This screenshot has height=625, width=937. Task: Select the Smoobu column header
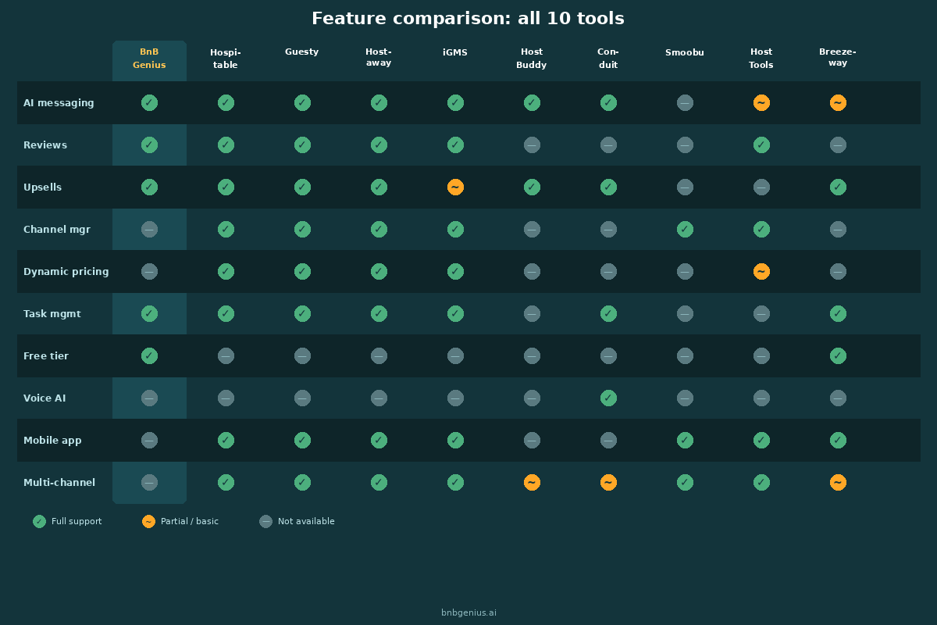click(x=685, y=52)
